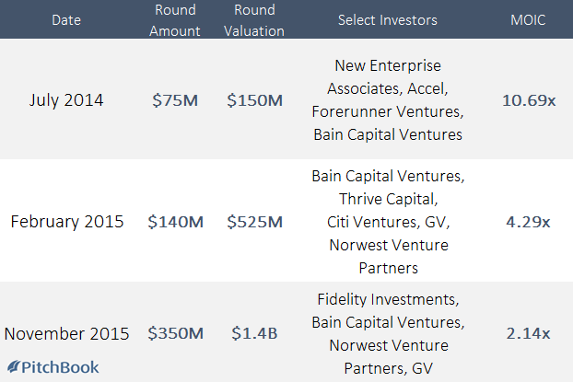The image size is (573, 382).
Task: Click the Round Valuation column header
Action: (254, 20)
